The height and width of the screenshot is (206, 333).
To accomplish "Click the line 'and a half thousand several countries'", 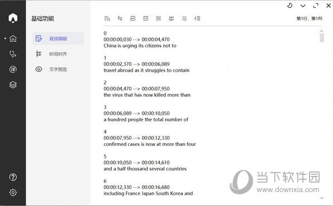I will coord(145,169).
